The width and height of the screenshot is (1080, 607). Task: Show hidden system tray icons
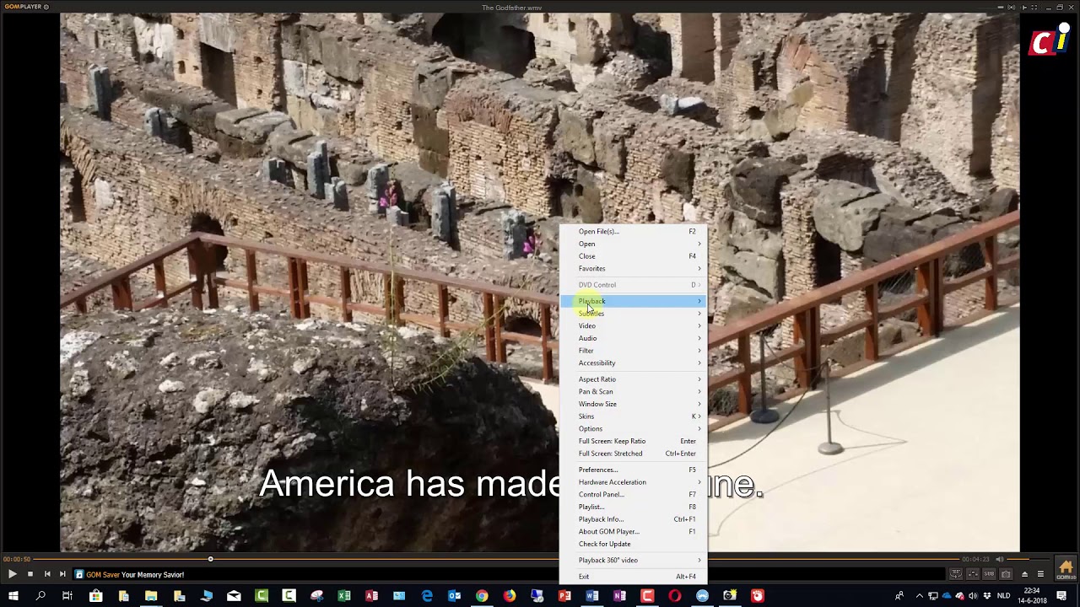[920, 596]
